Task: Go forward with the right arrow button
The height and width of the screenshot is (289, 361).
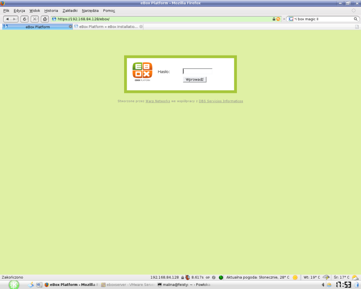Action: pyautogui.click(x=14, y=19)
